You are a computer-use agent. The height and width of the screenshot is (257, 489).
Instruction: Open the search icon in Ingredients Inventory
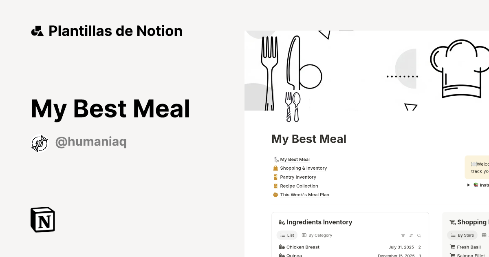419,235
